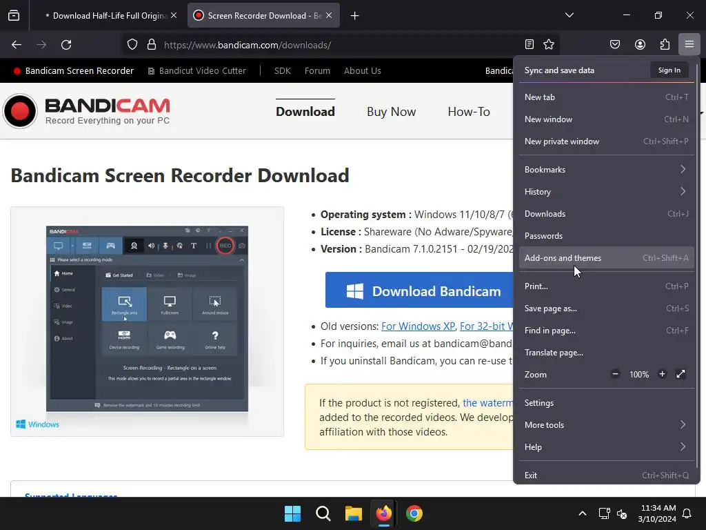Open How-To navigation link
This screenshot has width=706, height=530.
tap(469, 111)
